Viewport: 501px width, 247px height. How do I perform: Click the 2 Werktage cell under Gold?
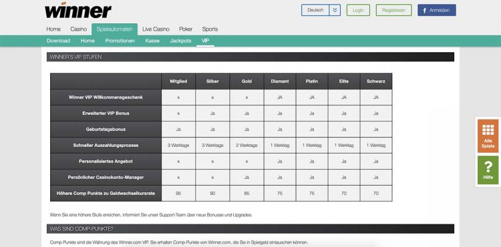(246, 146)
